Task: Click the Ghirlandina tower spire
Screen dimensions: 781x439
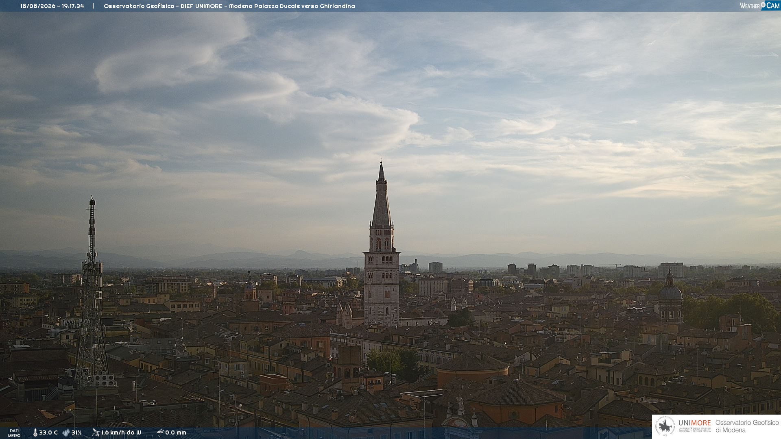Action: [x=381, y=194]
